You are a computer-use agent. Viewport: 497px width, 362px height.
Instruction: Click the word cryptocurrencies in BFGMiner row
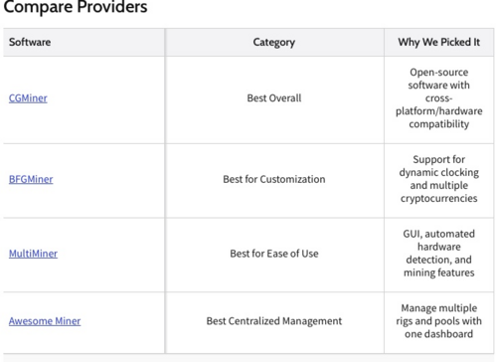439,198
